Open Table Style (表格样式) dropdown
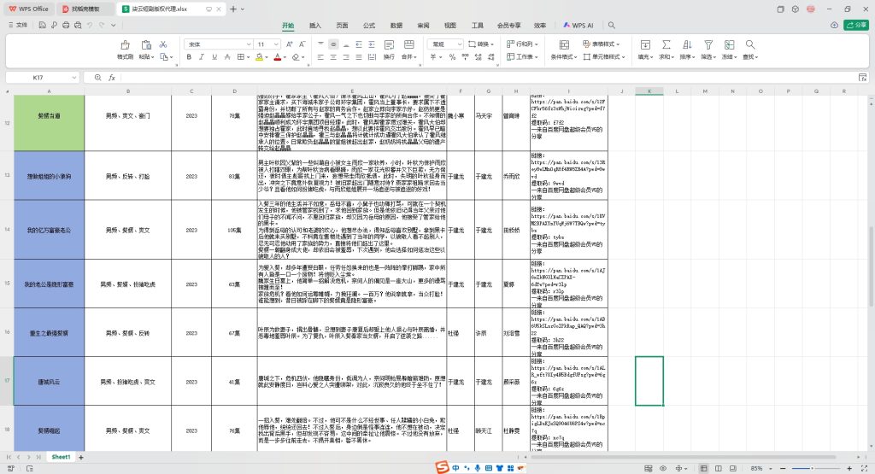This screenshot has height=474, width=875. coord(601,44)
